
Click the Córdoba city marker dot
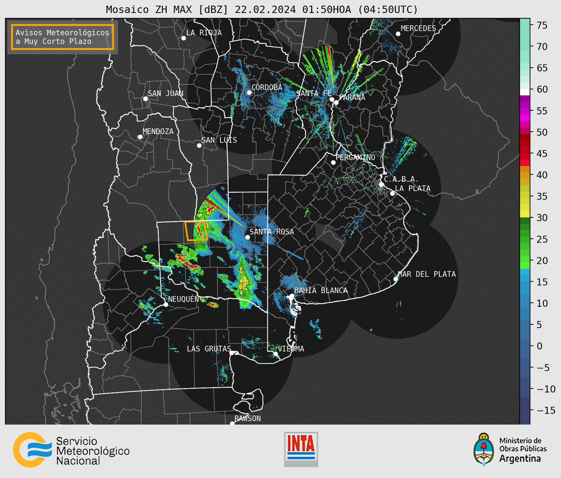(249, 92)
